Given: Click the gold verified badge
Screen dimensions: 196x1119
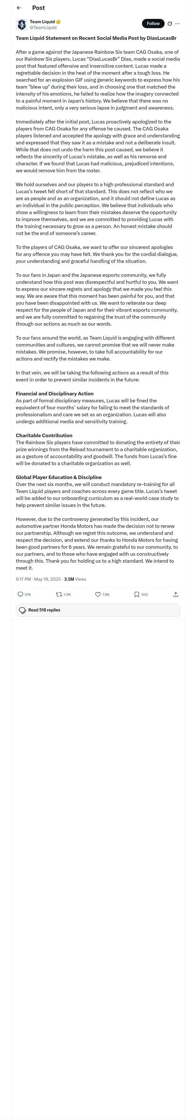Looking at the screenshot, I should pos(58,22).
